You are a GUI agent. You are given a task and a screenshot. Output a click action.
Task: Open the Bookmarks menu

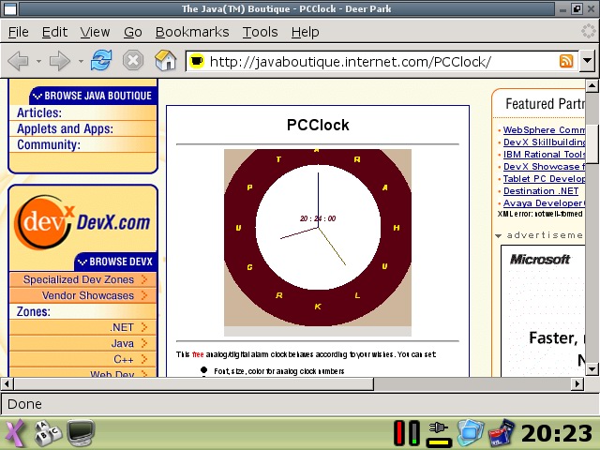point(192,32)
